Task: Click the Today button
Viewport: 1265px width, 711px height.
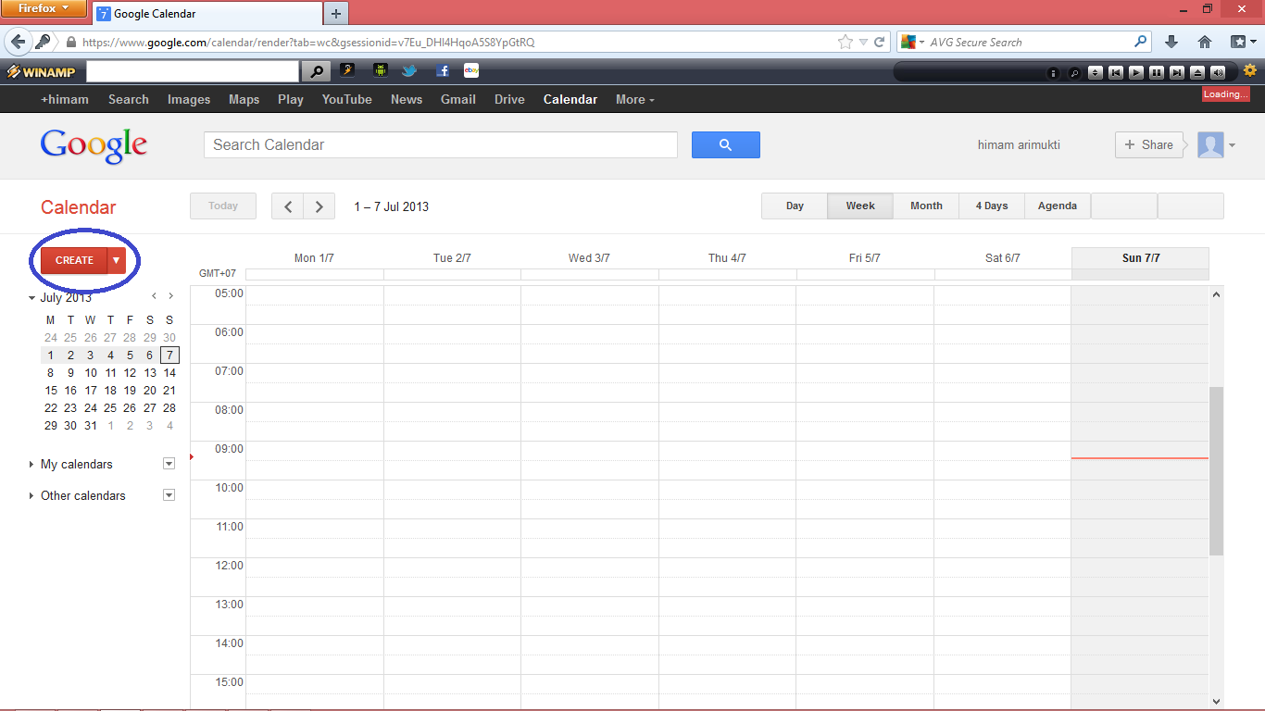Action: 223,206
